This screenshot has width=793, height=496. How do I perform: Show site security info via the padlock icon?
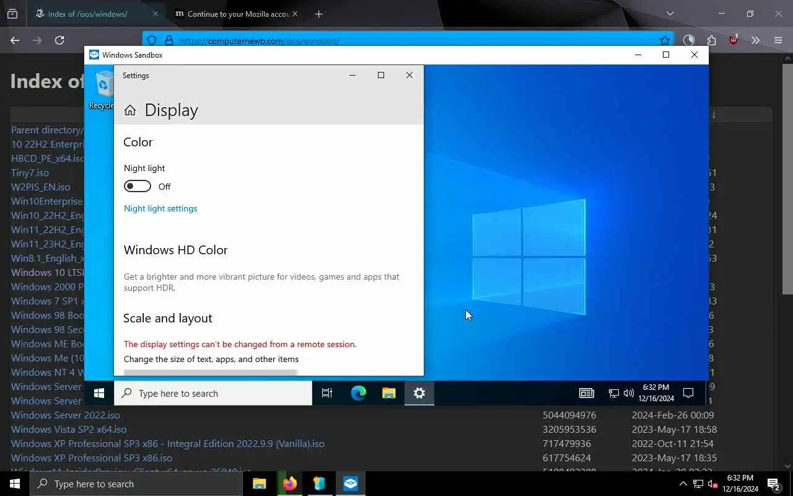(x=169, y=40)
